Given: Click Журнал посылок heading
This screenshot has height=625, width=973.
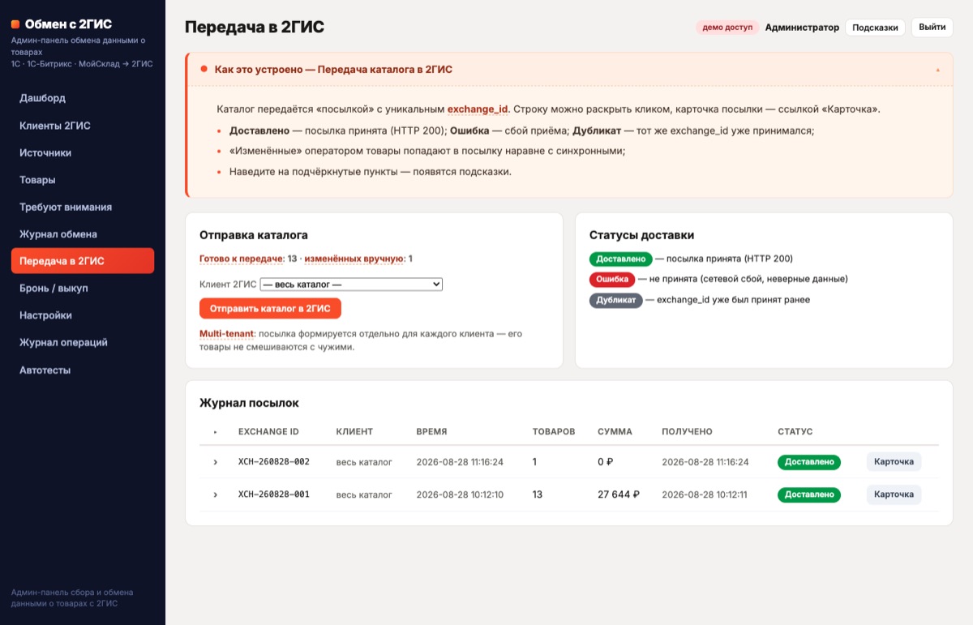Looking at the screenshot, I should pyautogui.click(x=249, y=403).
